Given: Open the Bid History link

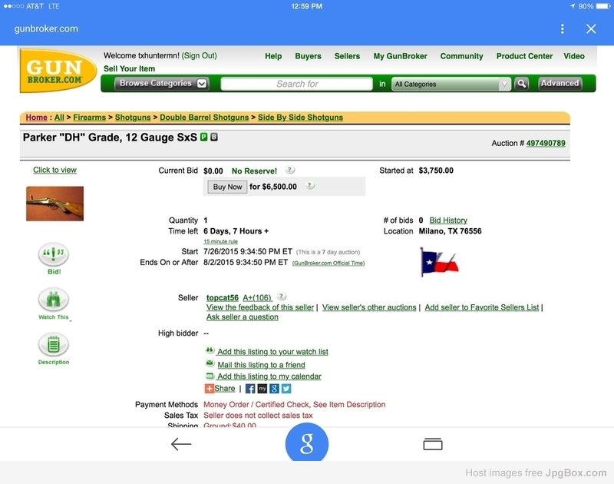Looking at the screenshot, I should coord(448,220).
